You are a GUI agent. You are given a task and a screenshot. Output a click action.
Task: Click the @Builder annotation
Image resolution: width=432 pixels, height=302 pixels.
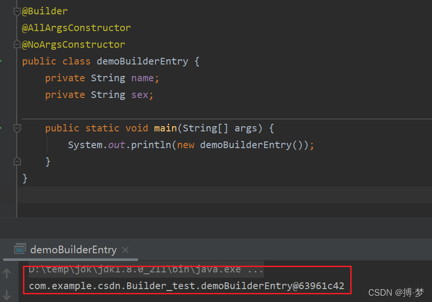click(x=44, y=11)
